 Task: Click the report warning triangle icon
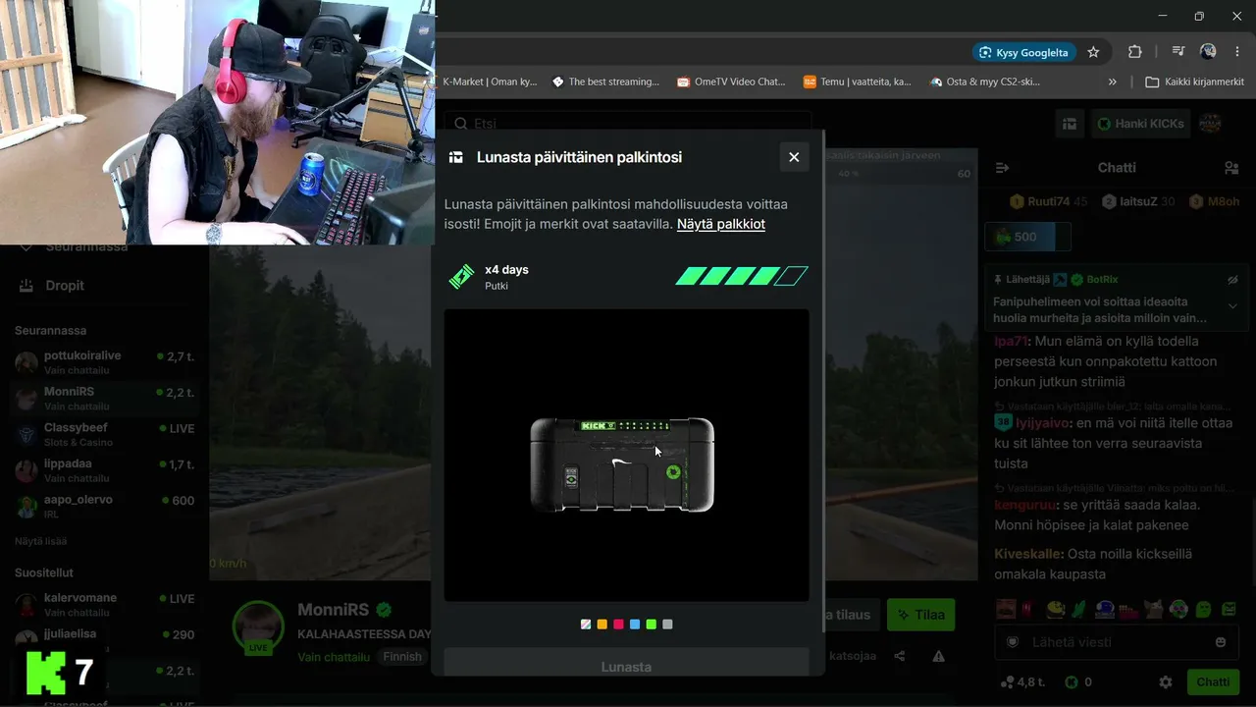coord(938,656)
